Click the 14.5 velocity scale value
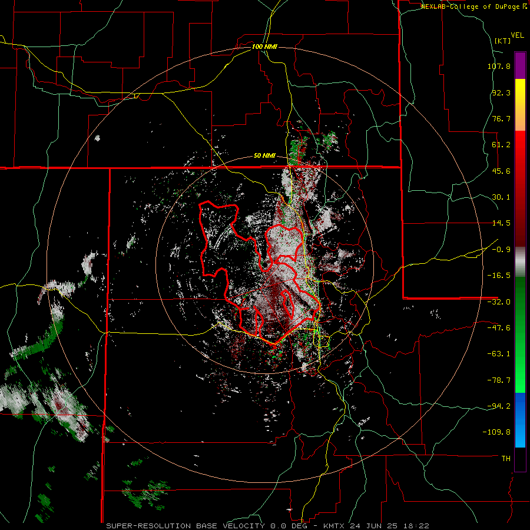Screen dimensions: 530x530 pyautogui.click(x=501, y=223)
